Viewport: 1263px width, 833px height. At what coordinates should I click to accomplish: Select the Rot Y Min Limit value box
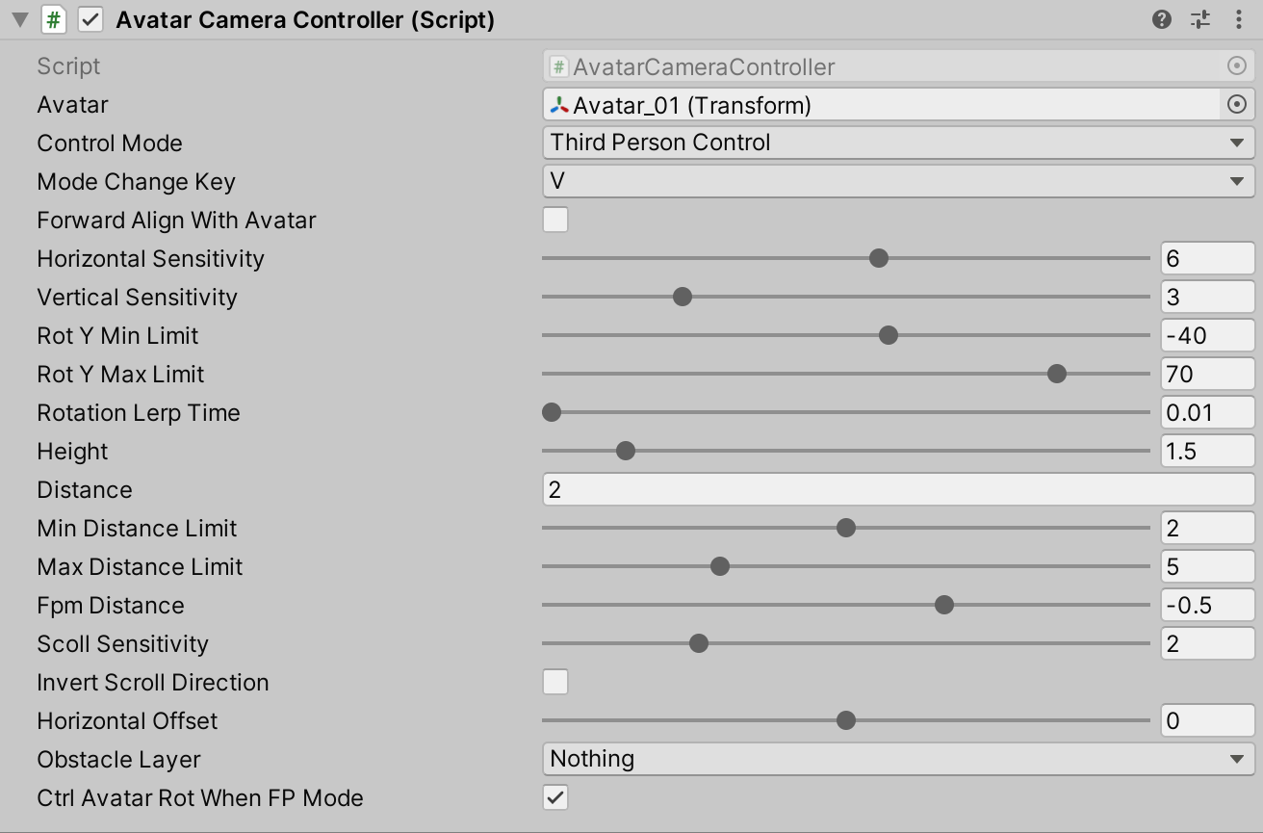pos(1207,335)
